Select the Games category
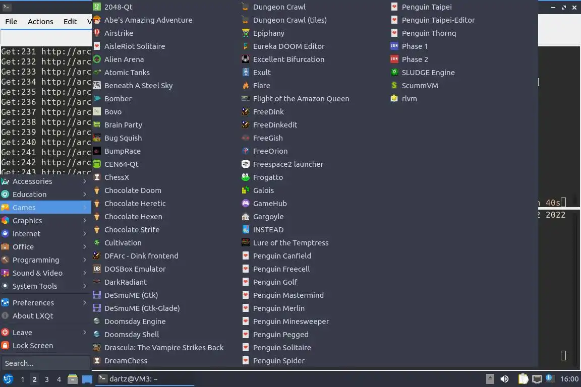 (45, 208)
